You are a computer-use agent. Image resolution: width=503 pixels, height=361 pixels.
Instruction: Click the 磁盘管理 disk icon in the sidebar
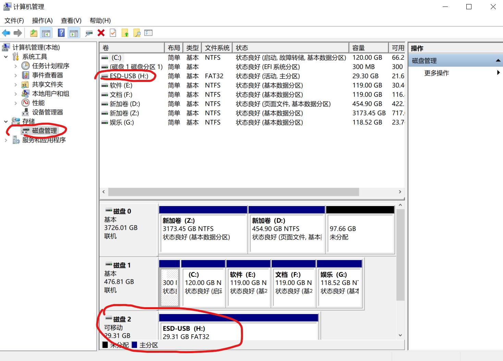click(25, 131)
